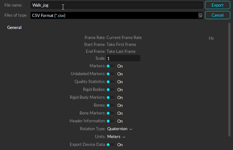Disable Bone Markers export

point(110,113)
